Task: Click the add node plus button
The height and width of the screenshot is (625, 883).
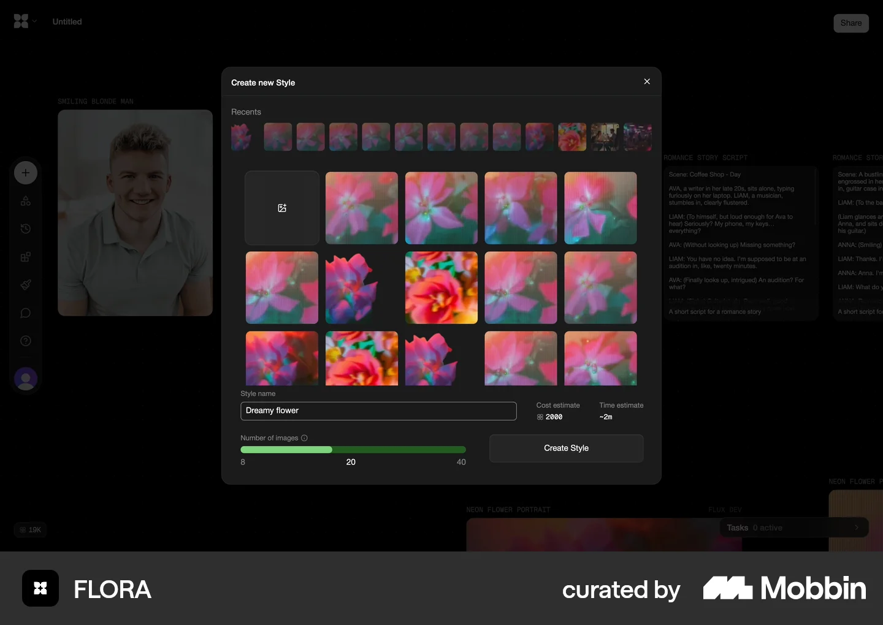Action: 26,173
